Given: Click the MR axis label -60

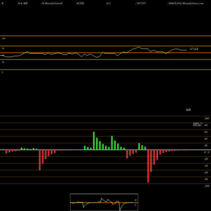Looking at the screenshot, I should coord(206,173).
